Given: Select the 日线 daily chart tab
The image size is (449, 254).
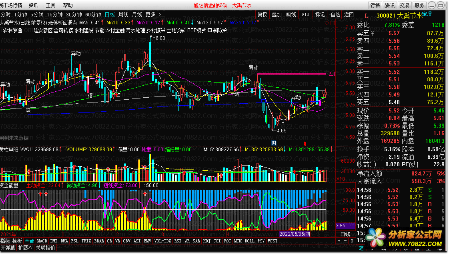Looking at the screenshot, I should [110, 14].
